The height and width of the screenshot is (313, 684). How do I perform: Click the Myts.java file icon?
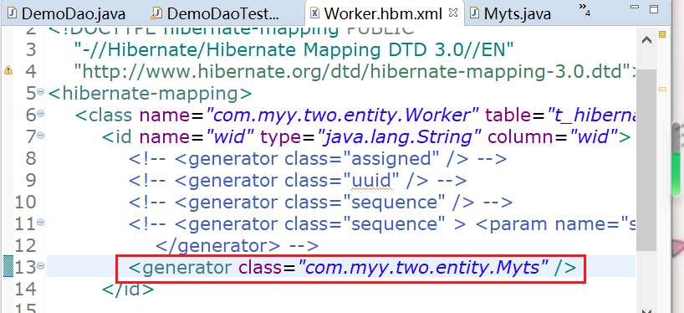point(474,13)
